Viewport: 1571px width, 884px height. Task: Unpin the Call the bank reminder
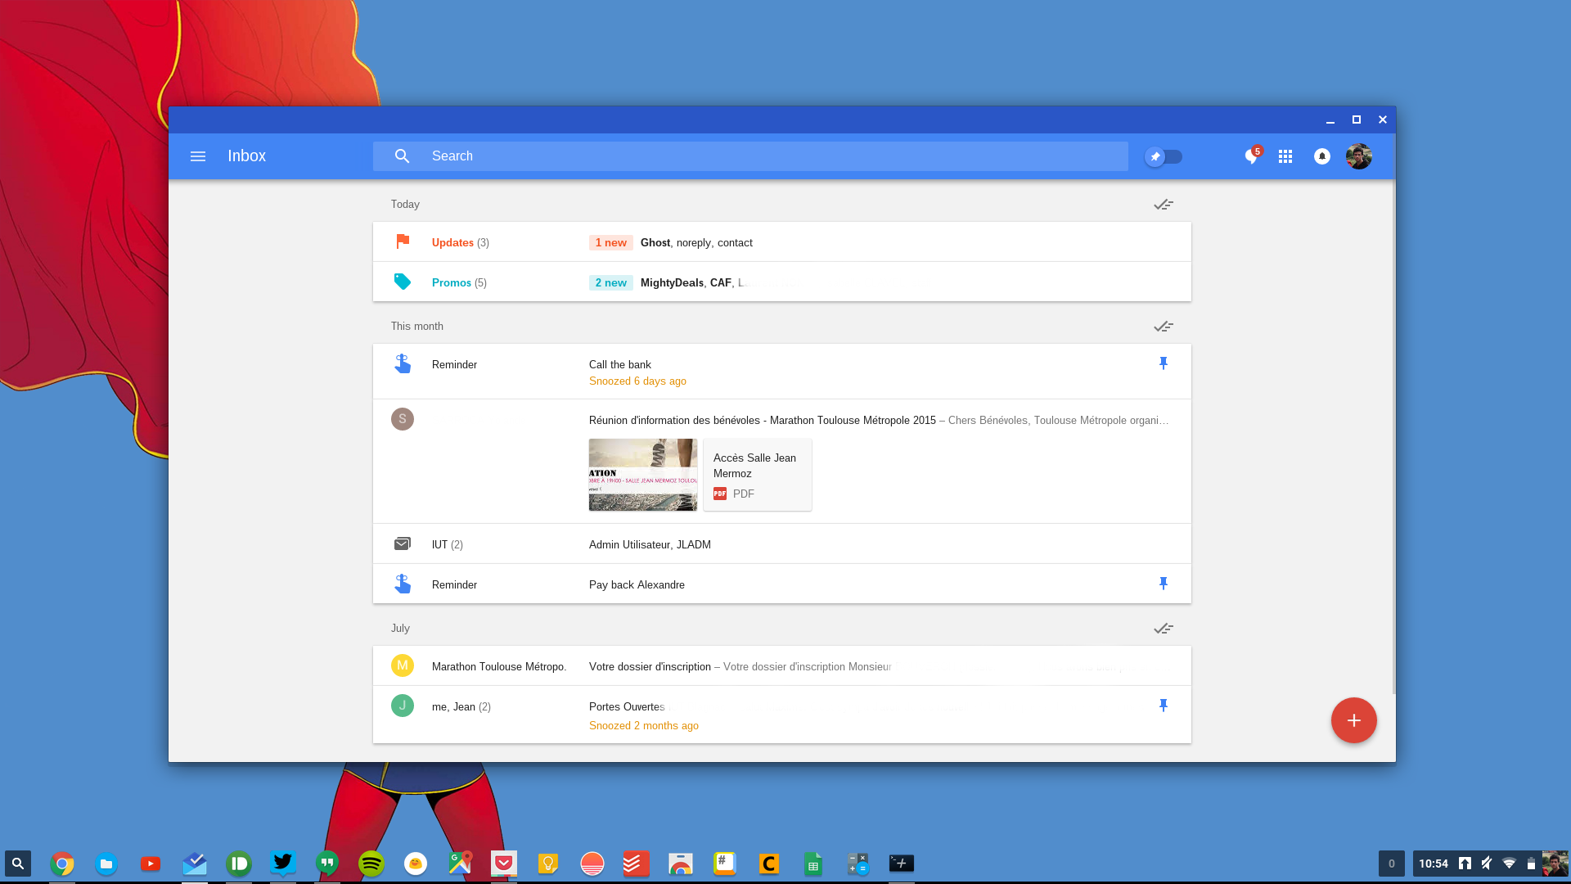point(1163,363)
